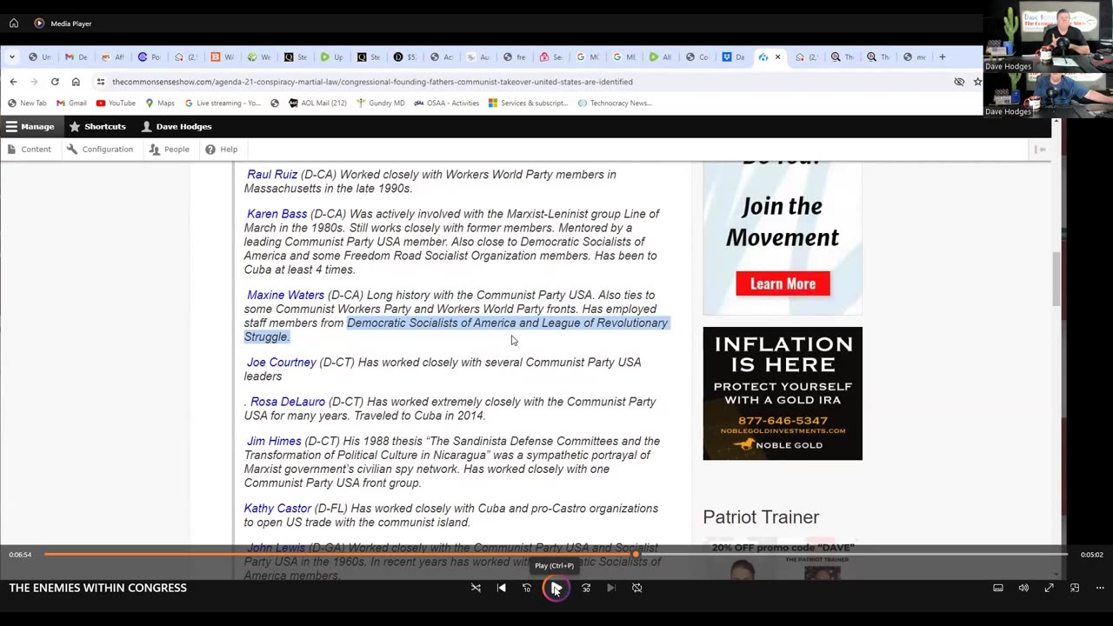Click the Patriot Trainer heading
This screenshot has width=1113, height=626.
pyautogui.click(x=761, y=517)
